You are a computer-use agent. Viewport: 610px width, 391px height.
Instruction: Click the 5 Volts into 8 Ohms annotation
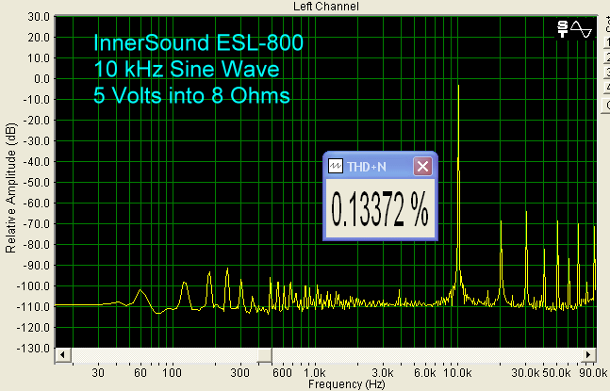coord(191,95)
